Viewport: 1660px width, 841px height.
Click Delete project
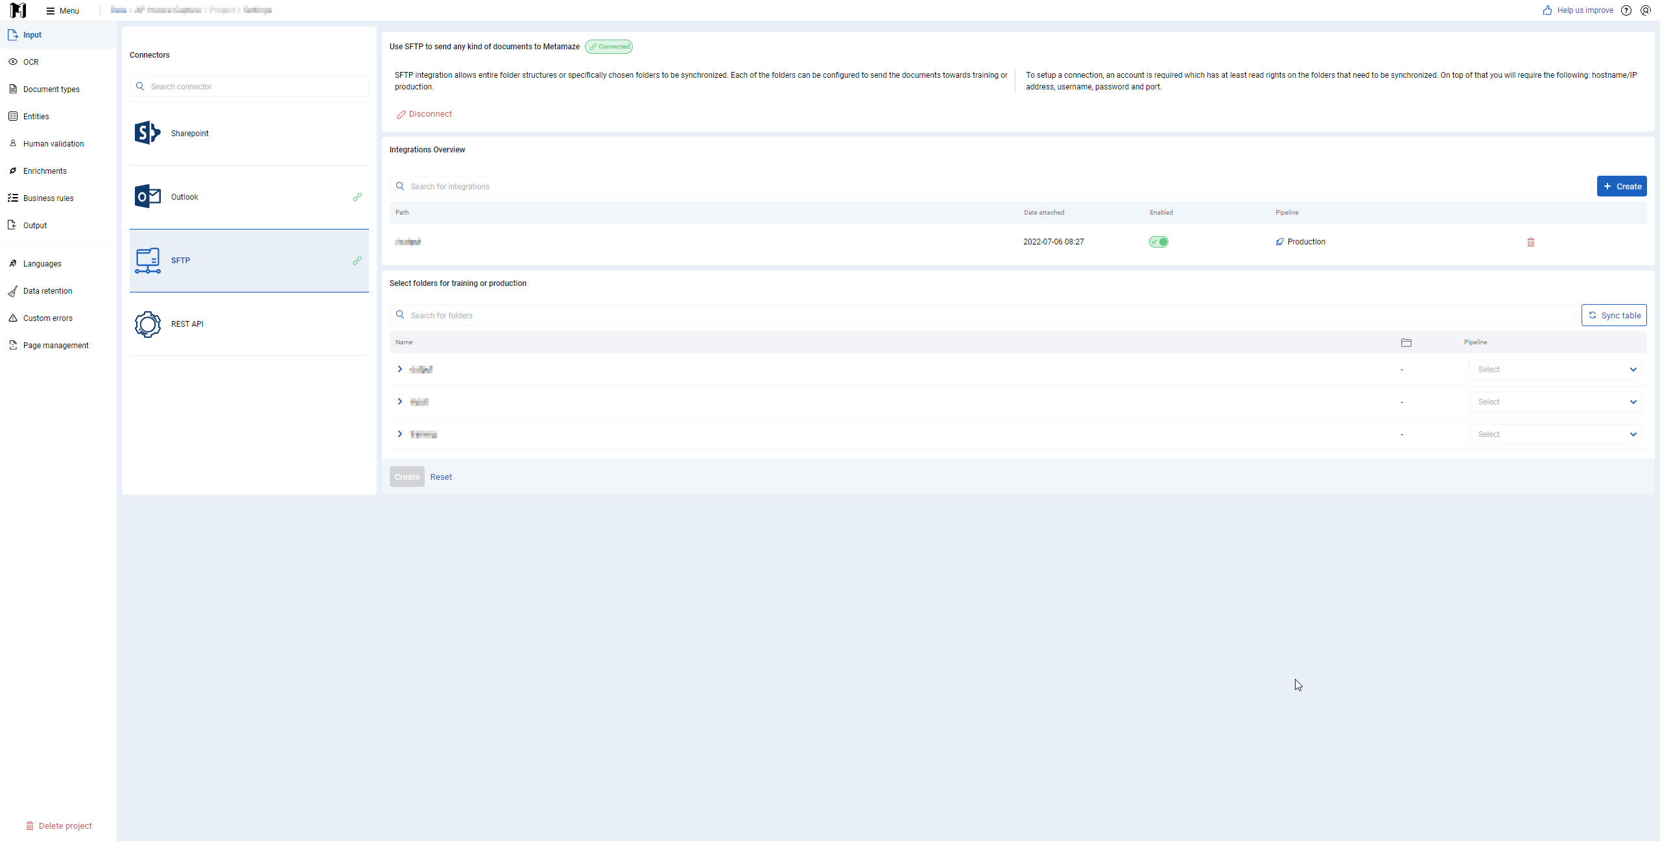(x=59, y=825)
